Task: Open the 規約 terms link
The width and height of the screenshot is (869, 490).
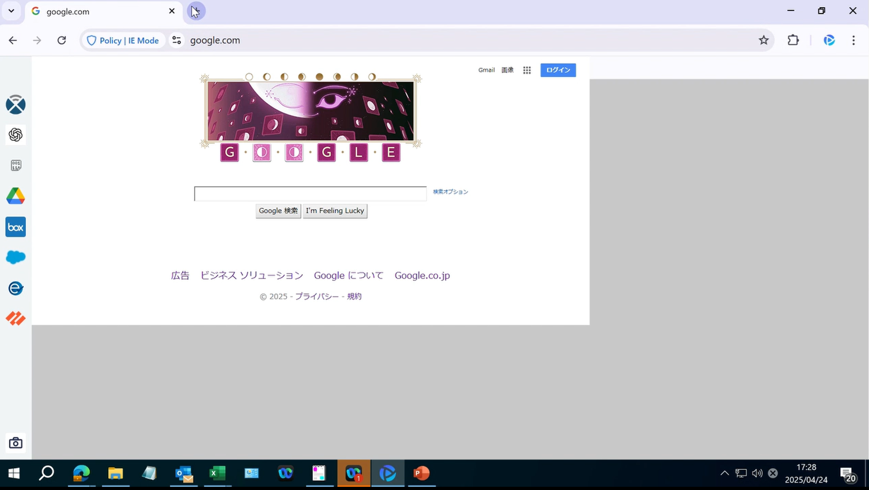Action: tap(354, 296)
